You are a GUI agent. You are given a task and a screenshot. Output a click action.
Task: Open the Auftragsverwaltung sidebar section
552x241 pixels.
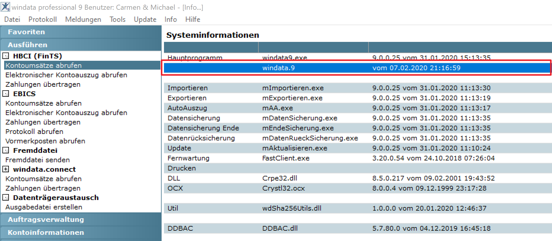coord(81,219)
